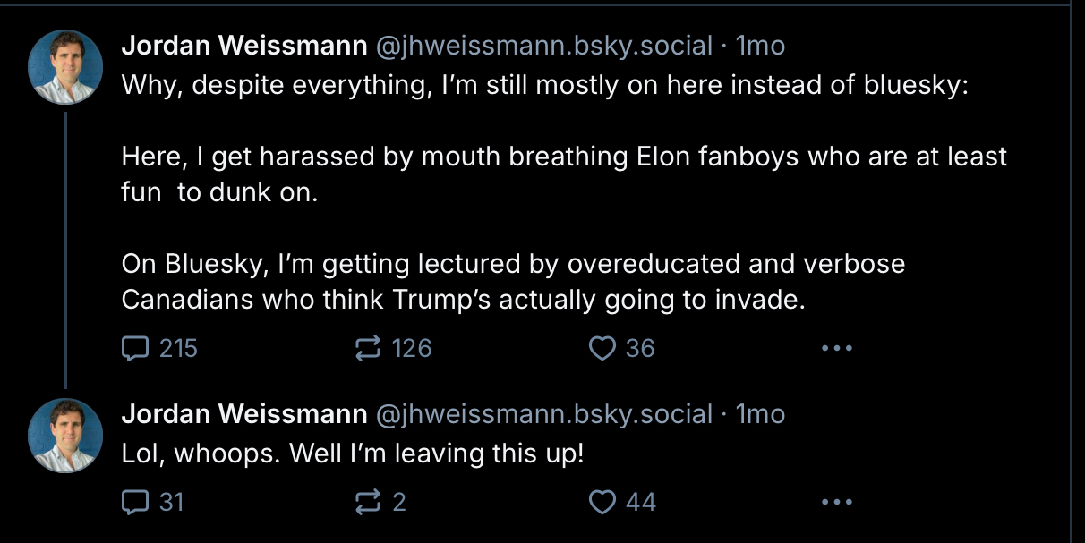Screen dimensions: 1085x543
Task: Open Jordan Weissmann's name on the first post
Action: [243, 45]
